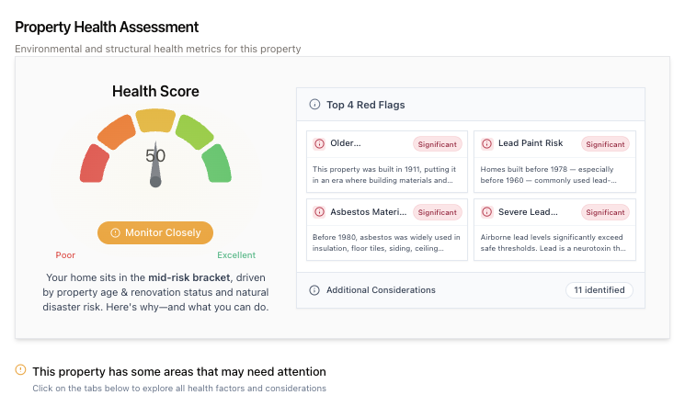Click 'This property has some areas' heading

179,371
